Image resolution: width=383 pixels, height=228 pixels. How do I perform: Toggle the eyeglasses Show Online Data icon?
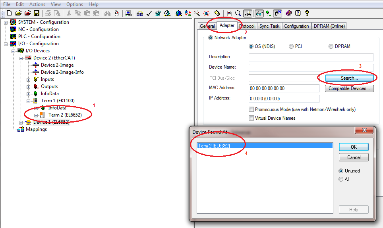click(x=259, y=13)
